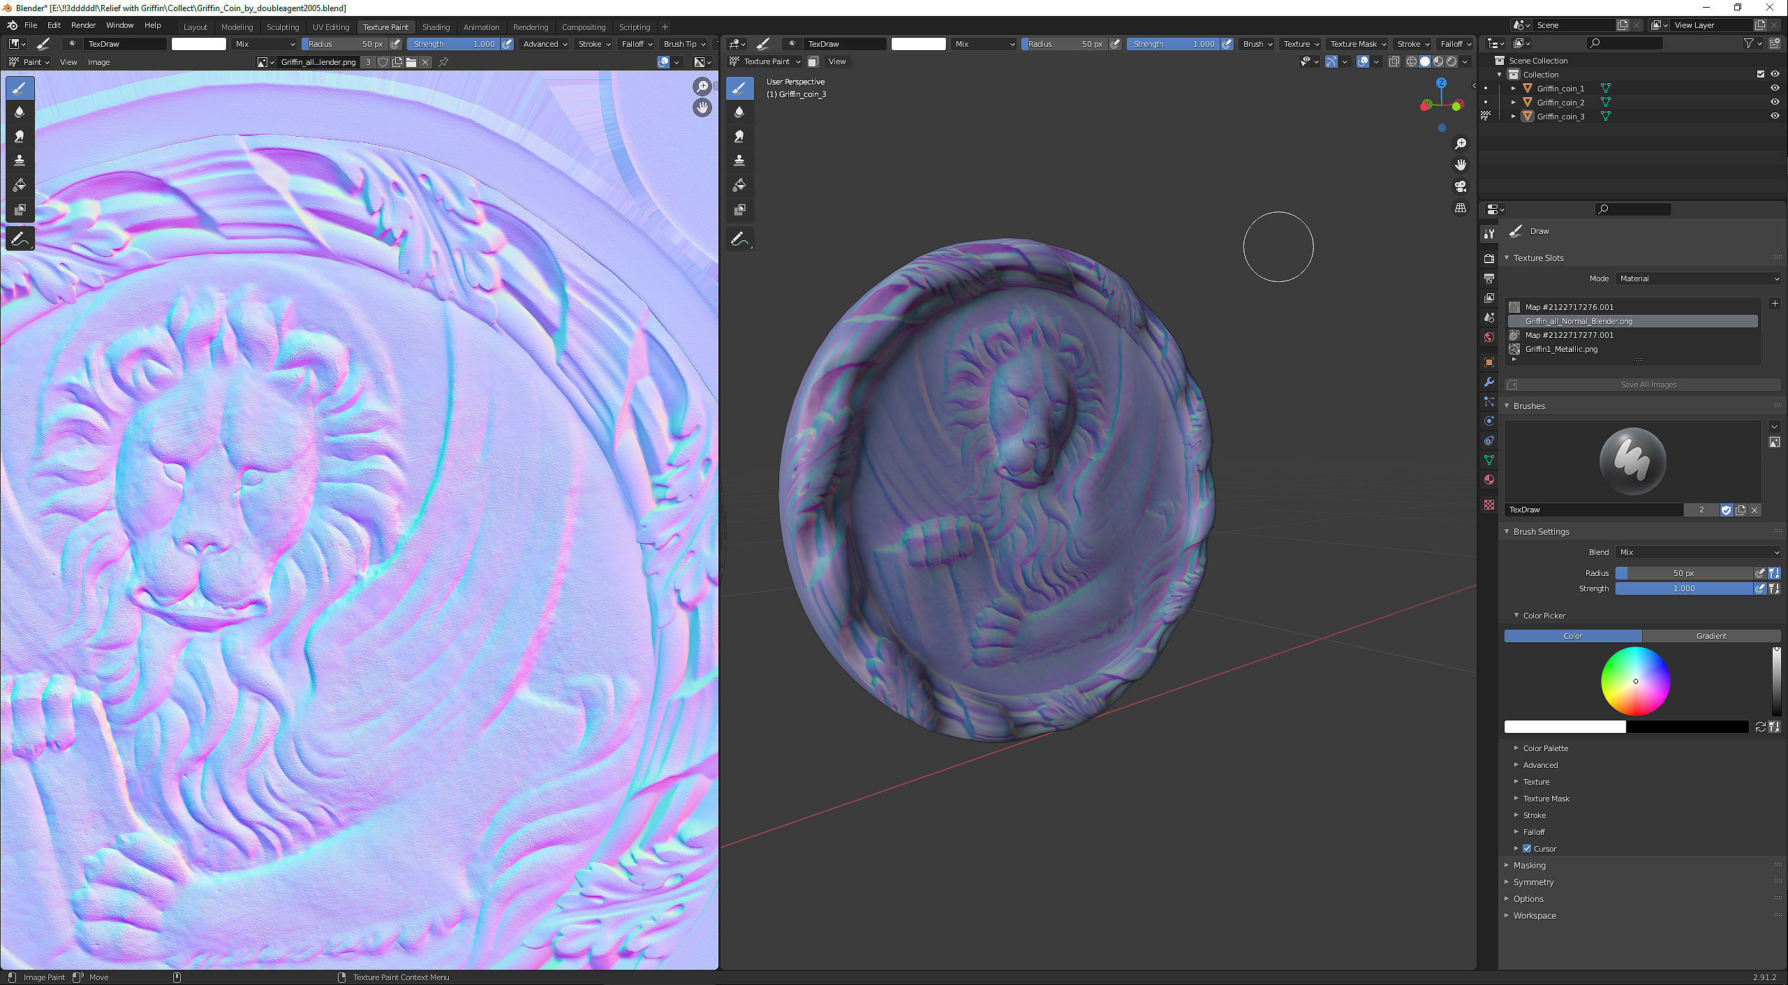The height and width of the screenshot is (985, 1788).
Task: Open the File menu
Action: [x=31, y=25]
